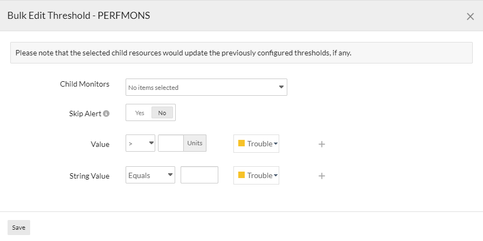Click the Bulk Edit Threshold - PERFMONS title
Viewport: 483px width, 241px height.
(79, 16)
